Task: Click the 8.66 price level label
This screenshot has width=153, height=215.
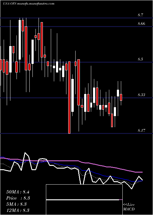Action: tap(141, 24)
